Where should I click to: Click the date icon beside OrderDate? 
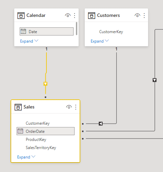click(20, 131)
